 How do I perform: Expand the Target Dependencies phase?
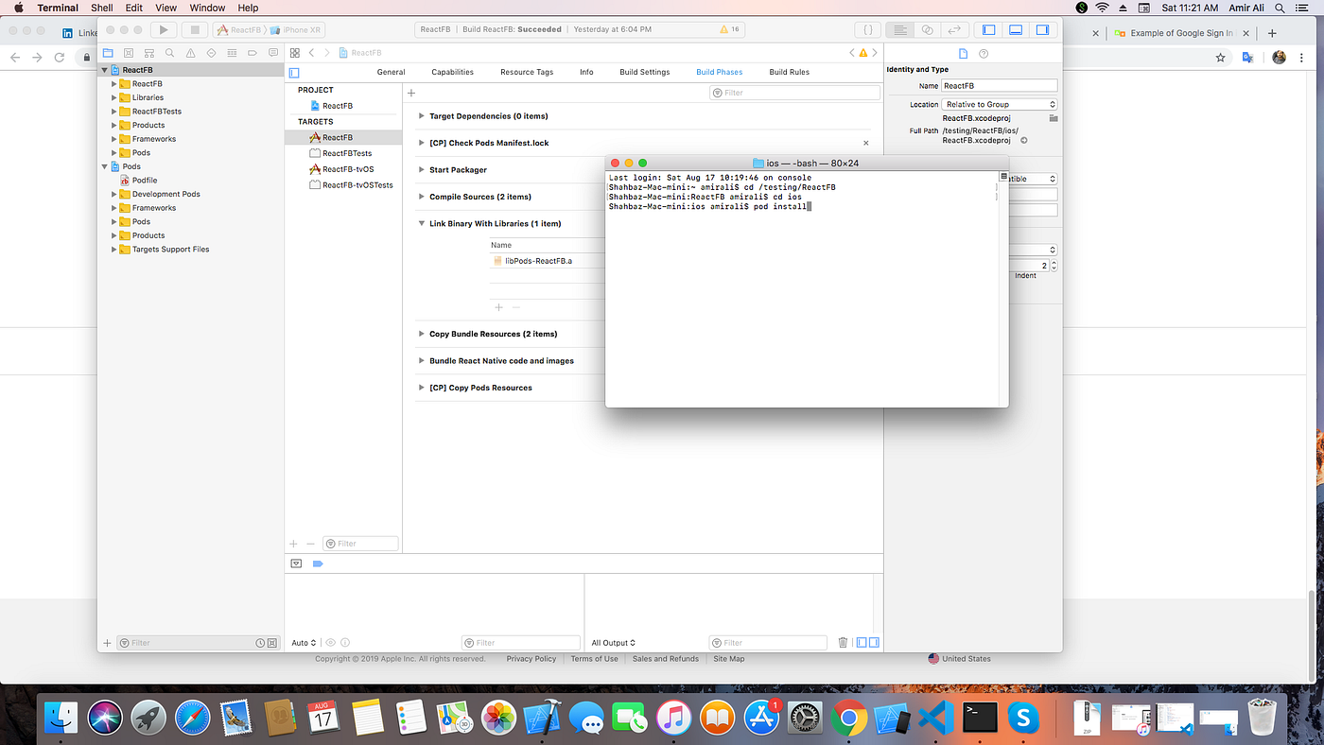[422, 116]
